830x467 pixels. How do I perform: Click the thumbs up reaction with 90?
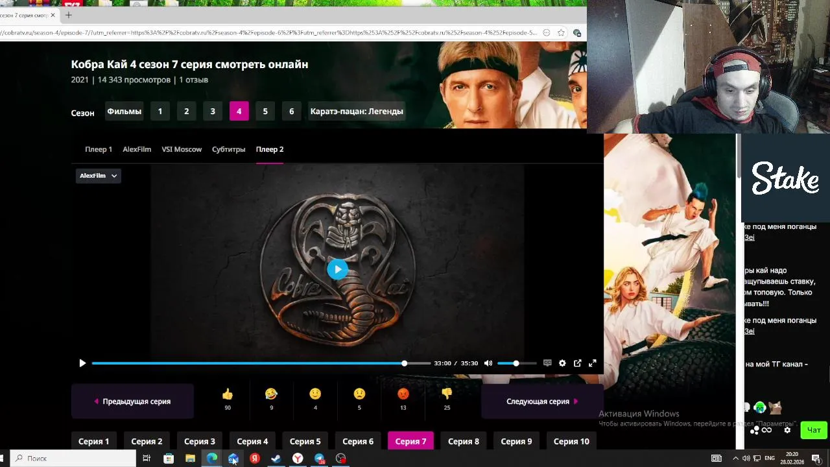(227, 399)
